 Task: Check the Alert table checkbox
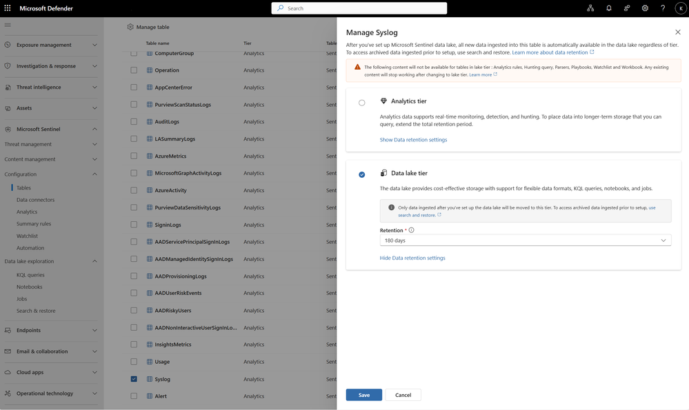[x=134, y=396]
